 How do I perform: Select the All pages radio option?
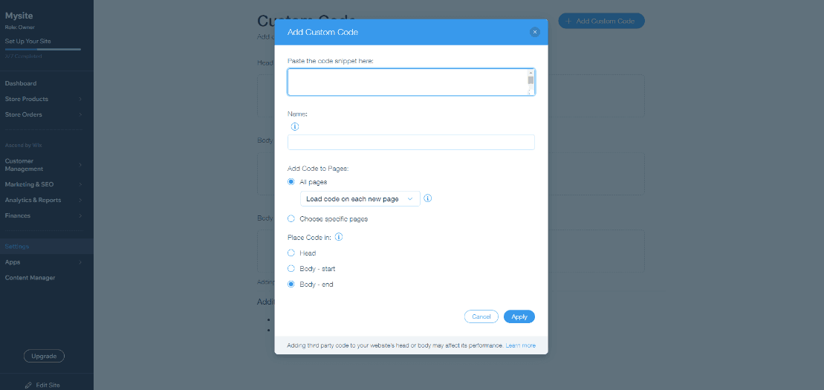tap(291, 182)
